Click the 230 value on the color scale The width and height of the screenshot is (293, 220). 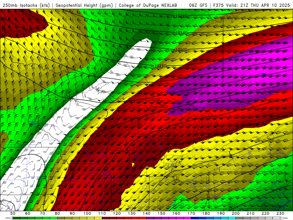click(280, 213)
